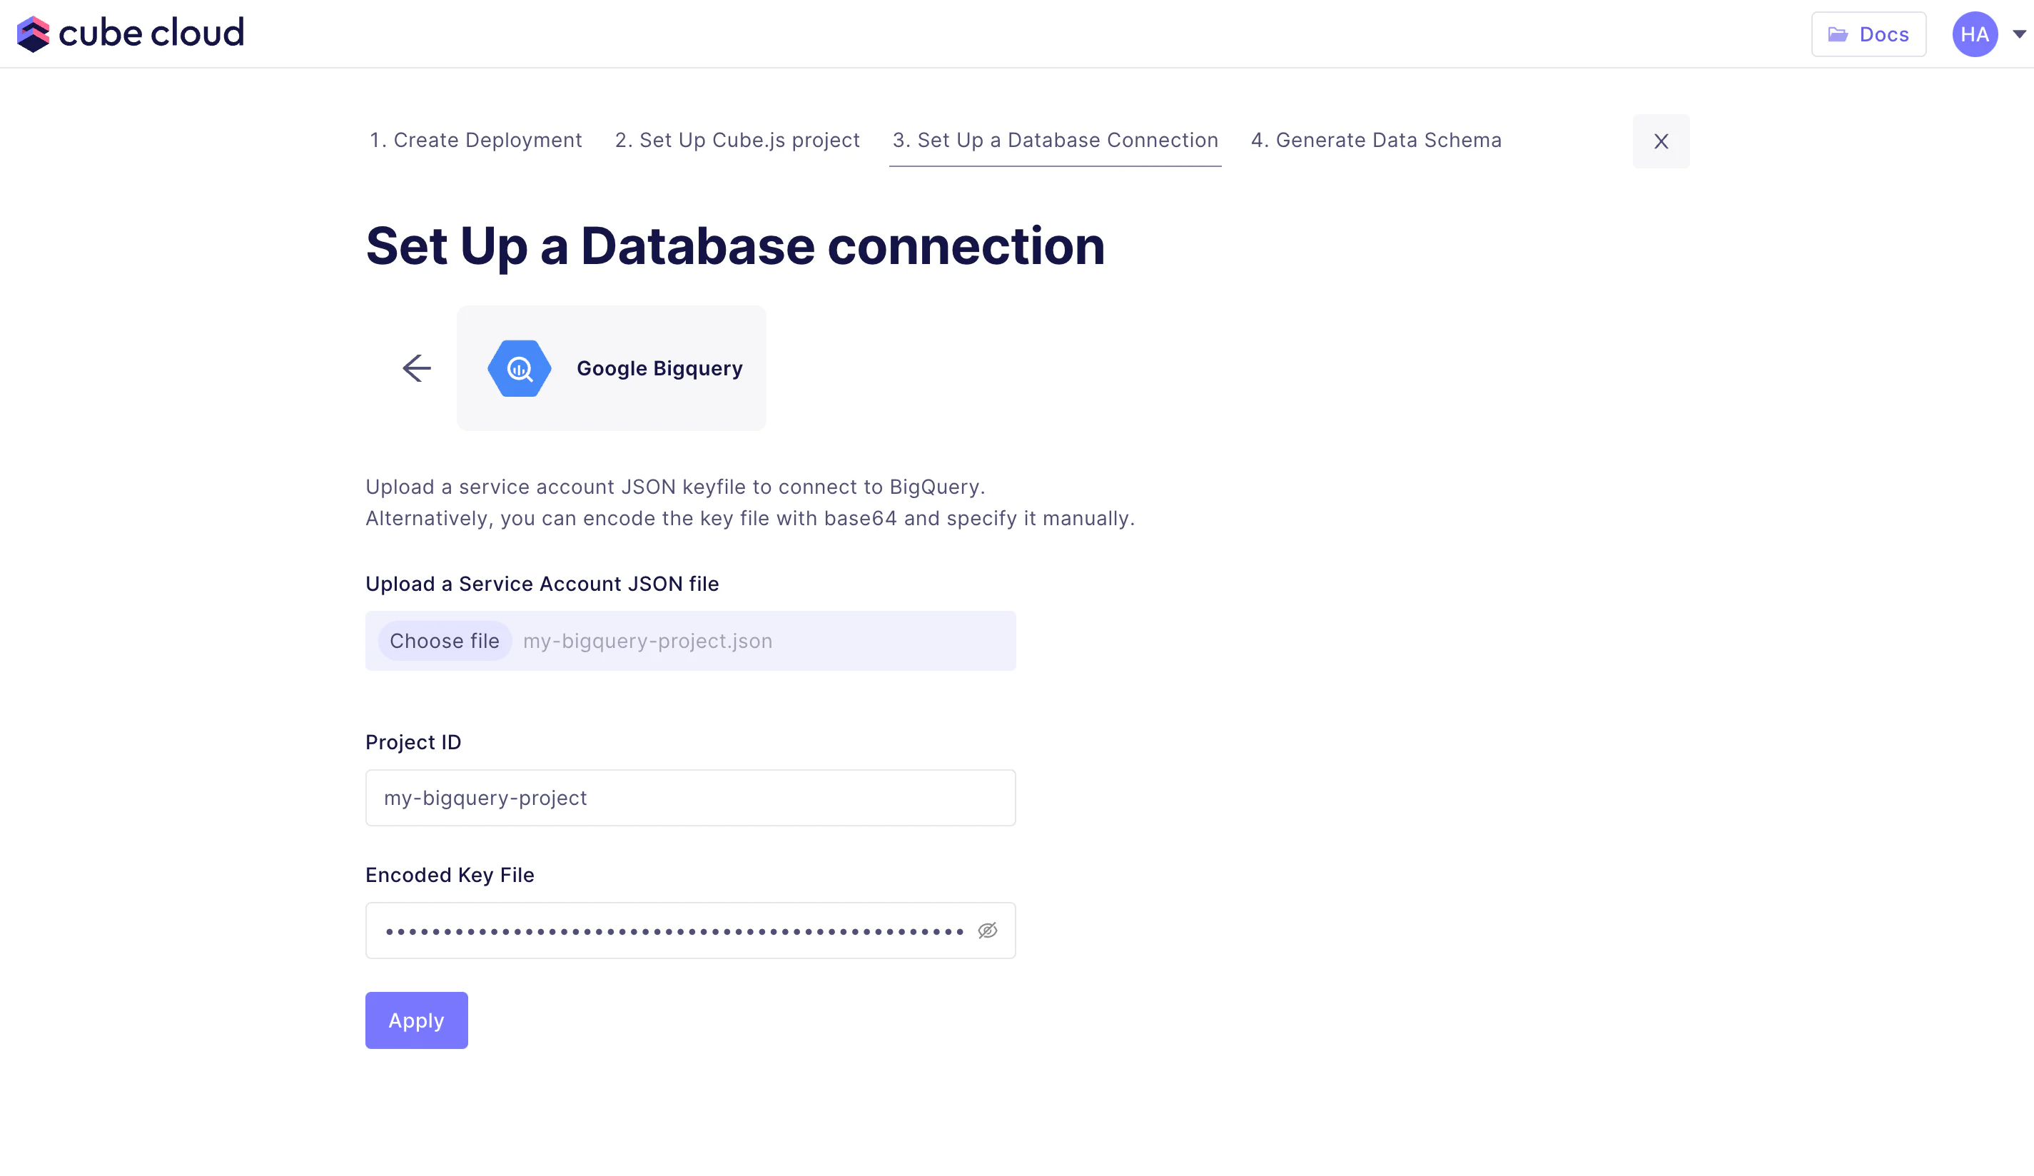2034x1176 pixels.
Task: Click the Cube Cloud logo icon
Action: (33, 34)
